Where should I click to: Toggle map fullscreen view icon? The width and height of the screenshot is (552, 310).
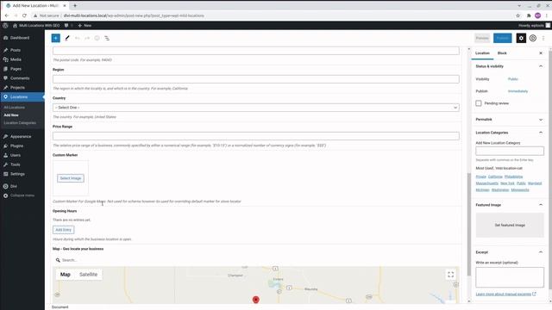(x=450, y=275)
